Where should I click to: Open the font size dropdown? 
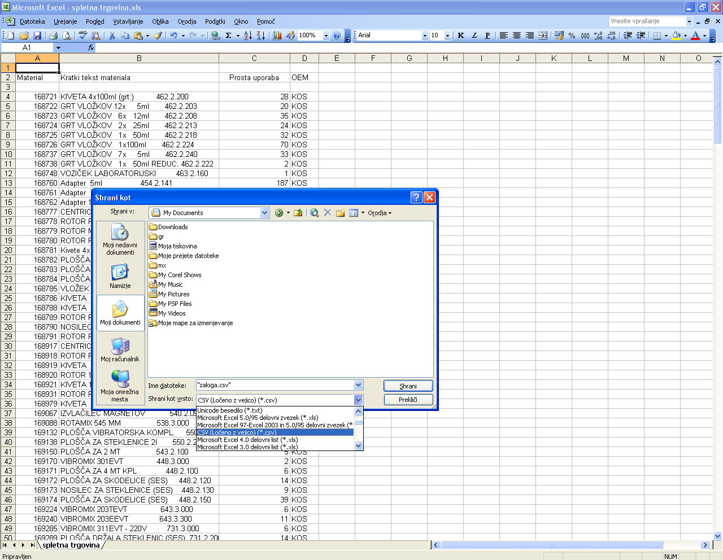(x=447, y=36)
